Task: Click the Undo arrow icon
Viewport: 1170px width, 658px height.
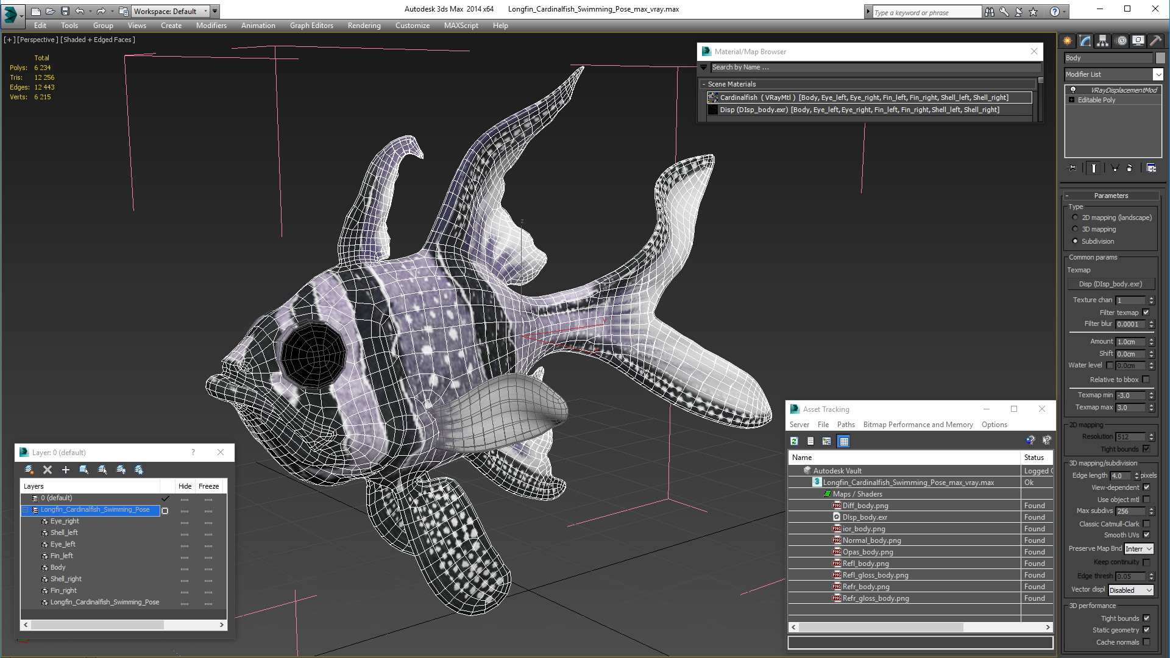Action: coord(80,11)
